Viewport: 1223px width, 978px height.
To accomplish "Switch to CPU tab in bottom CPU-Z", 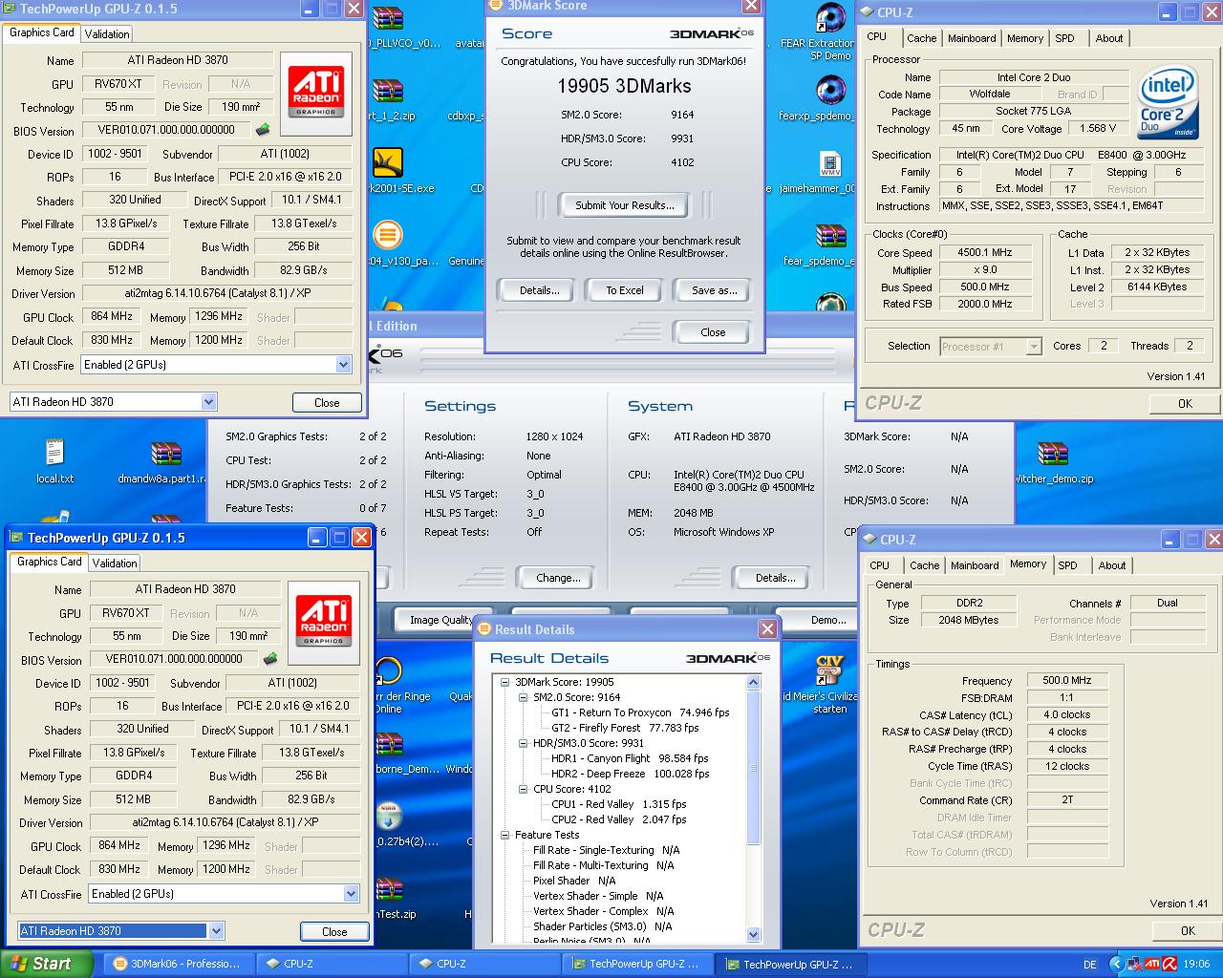I will 879,565.
